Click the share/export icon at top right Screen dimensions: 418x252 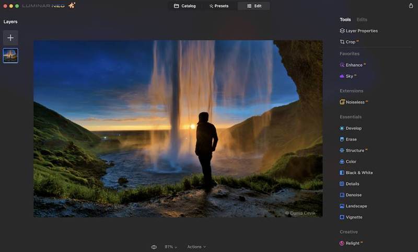411,6
